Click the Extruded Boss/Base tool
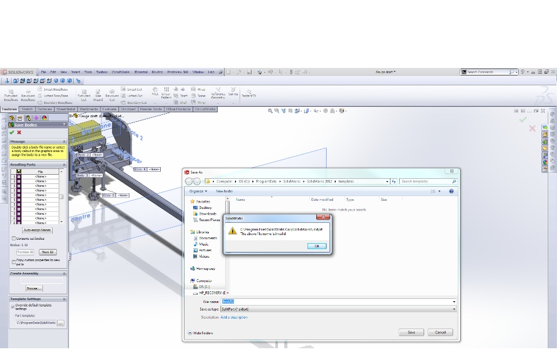Viewport: 557px width, 350px height. (x=10, y=96)
